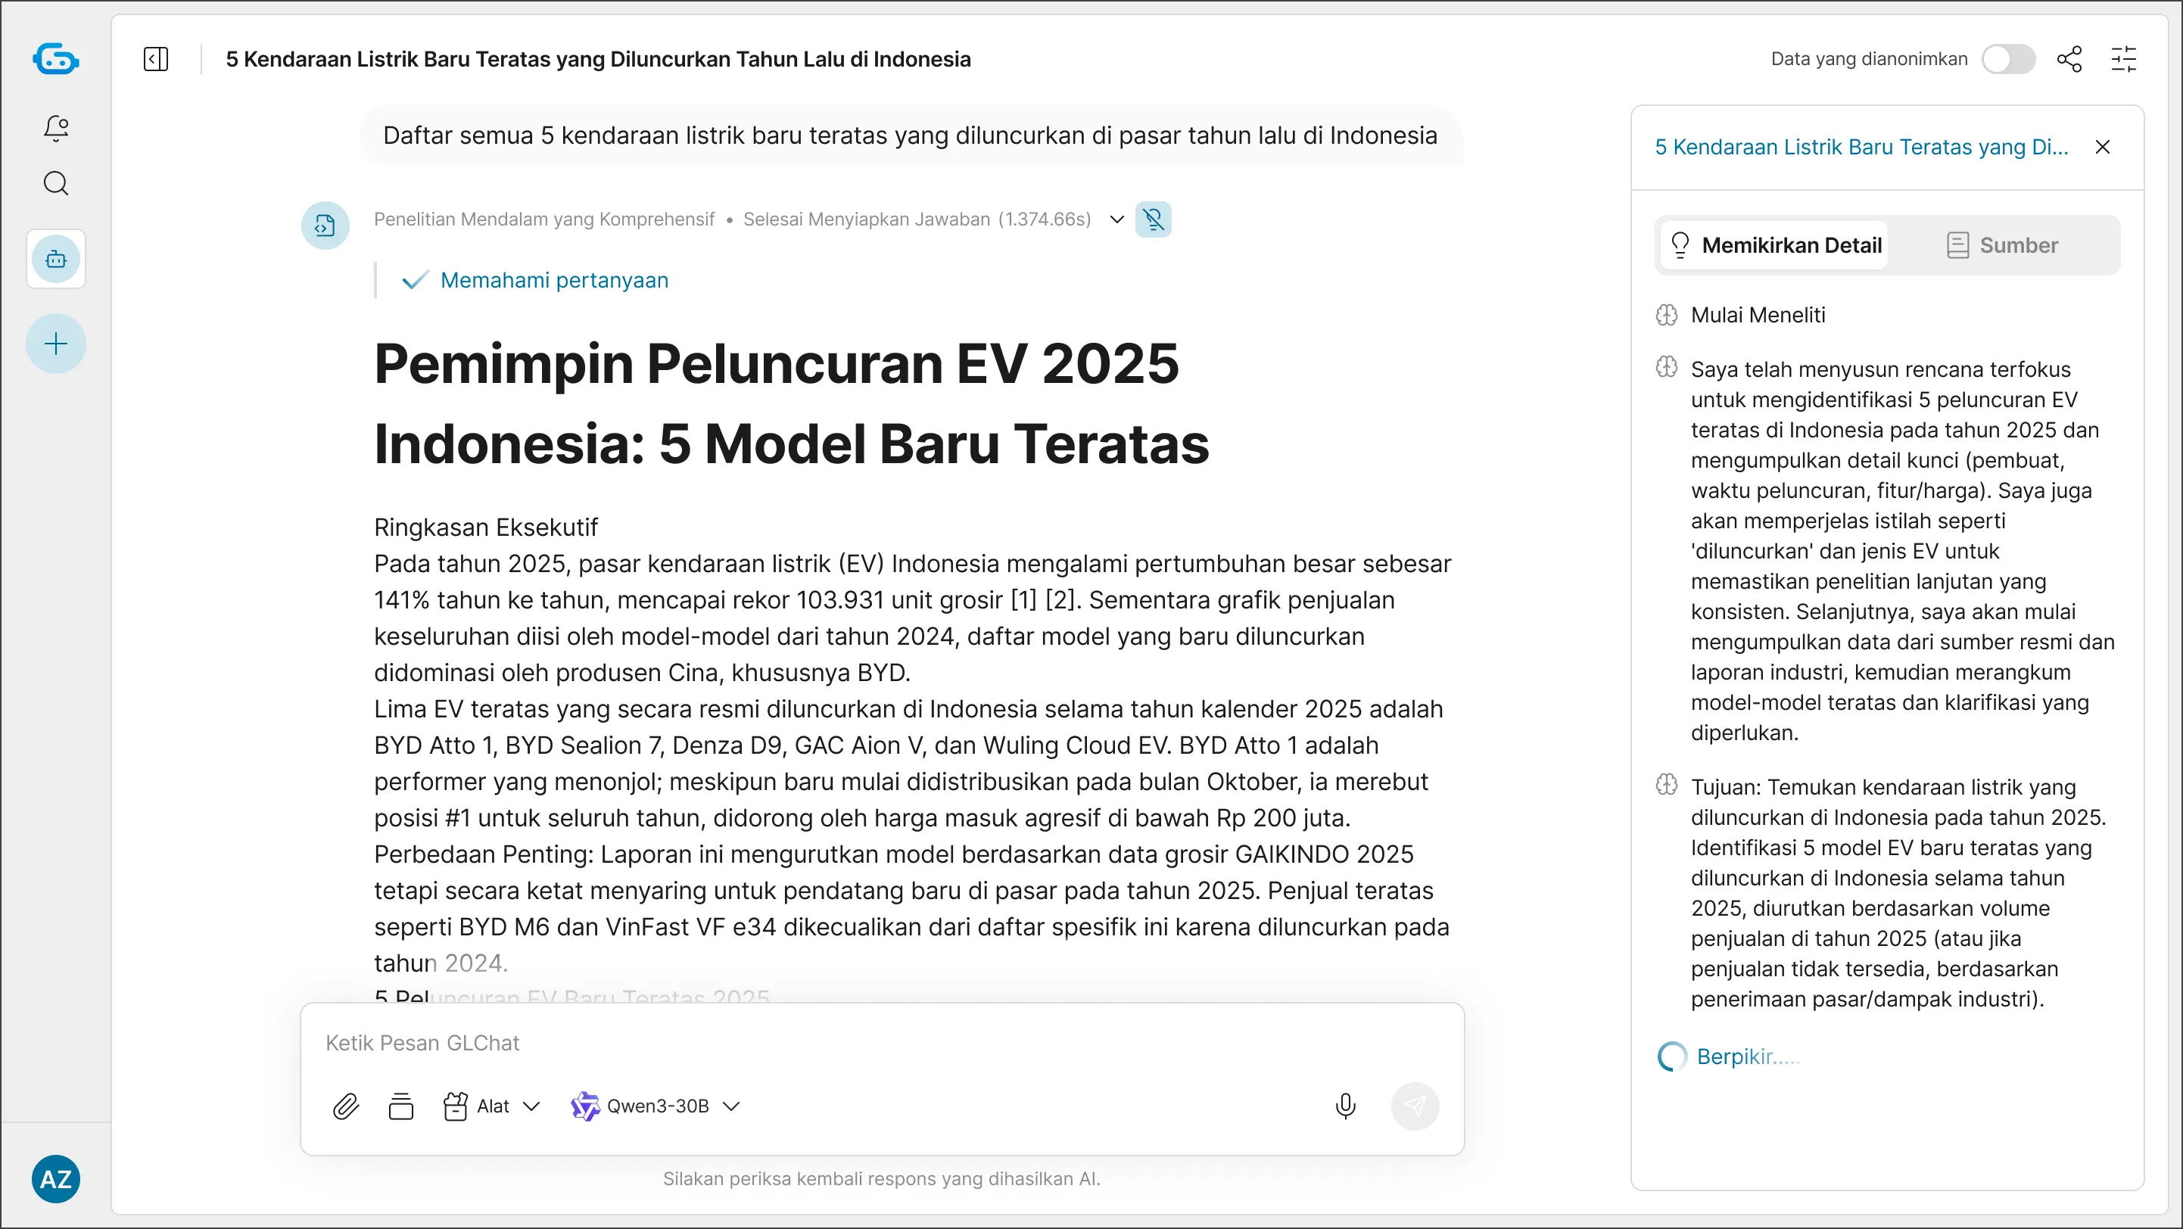2183x1229 pixels.
Task: Select the GLChat robot assistant icon in sidebar
Action: [55, 259]
